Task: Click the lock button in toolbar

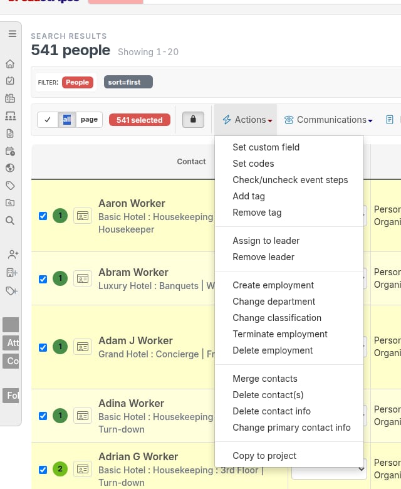Action: click(x=193, y=120)
